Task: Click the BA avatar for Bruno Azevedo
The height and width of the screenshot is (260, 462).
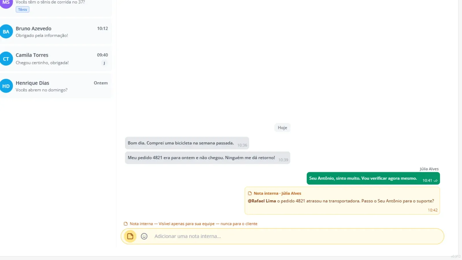Action: pyautogui.click(x=6, y=32)
